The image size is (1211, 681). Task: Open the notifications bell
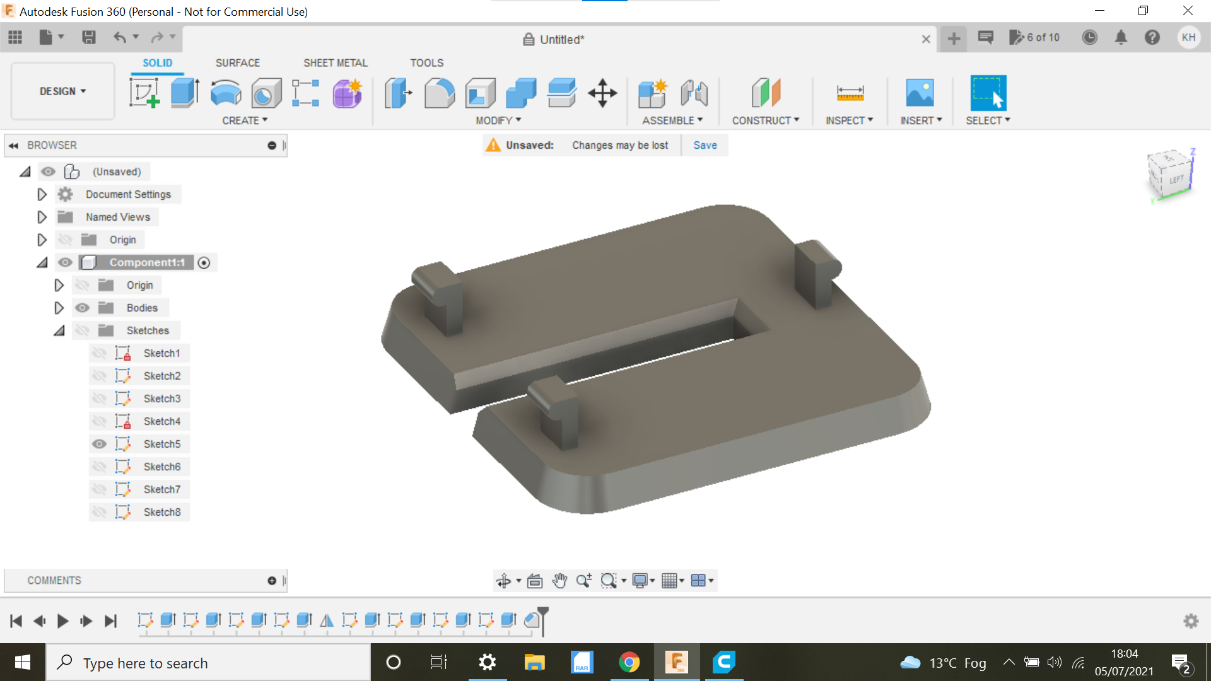1121,37
